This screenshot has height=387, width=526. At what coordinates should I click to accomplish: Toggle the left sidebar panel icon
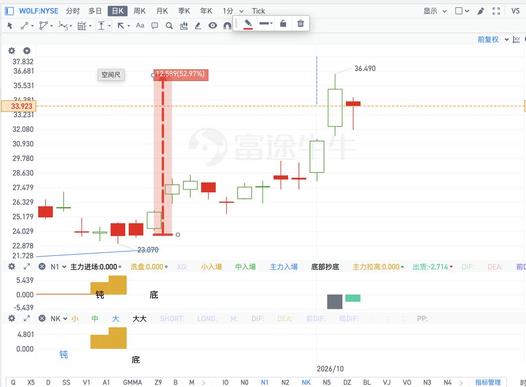coord(9,11)
